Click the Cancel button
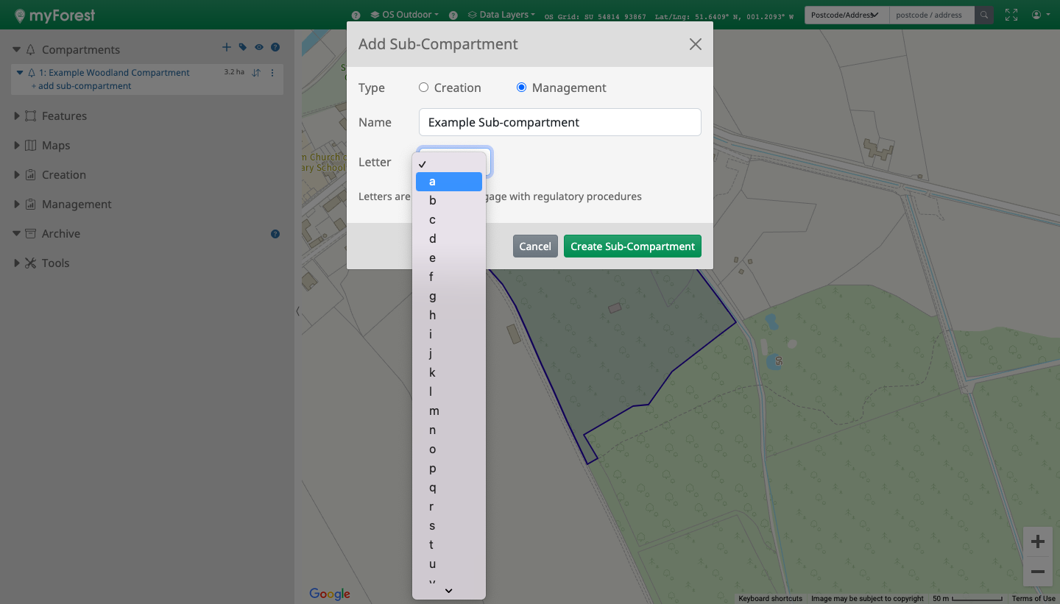Image resolution: width=1060 pixels, height=604 pixels. tap(534, 246)
